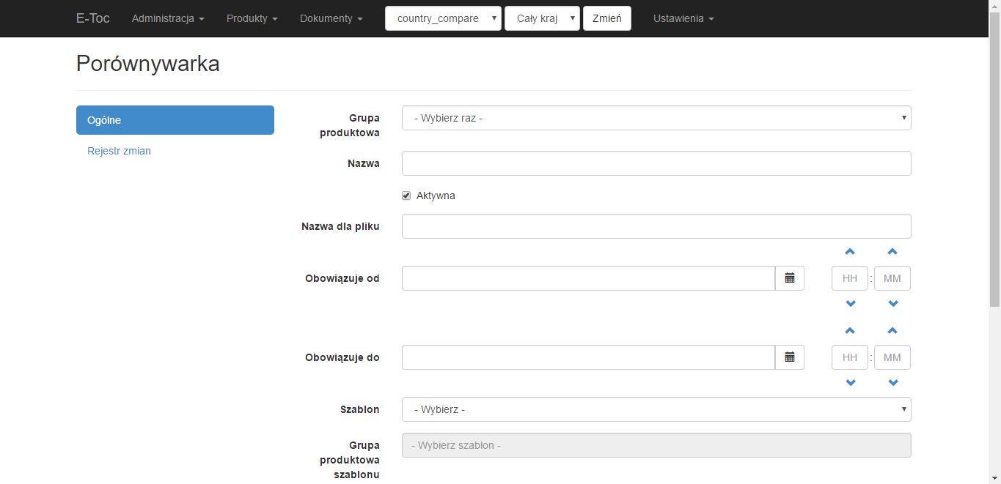
Task: Click the Porównywarka page heading
Action: 148,64
